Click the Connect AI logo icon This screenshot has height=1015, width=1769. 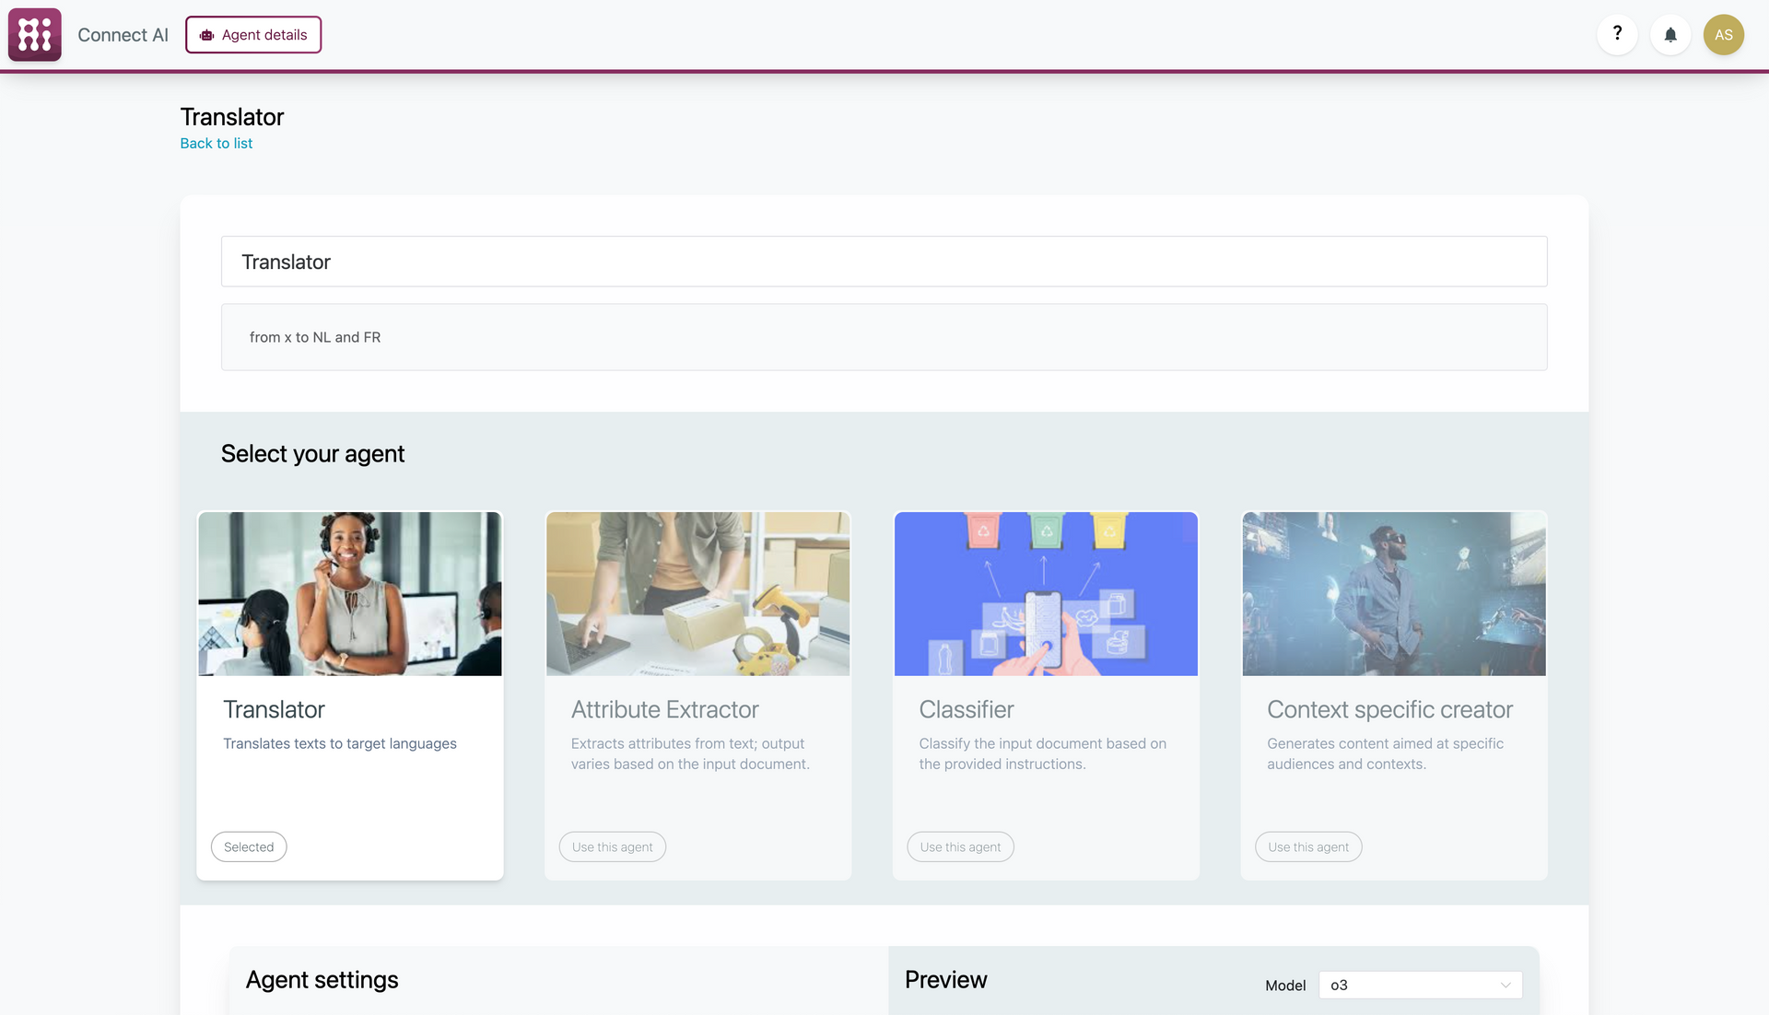[x=34, y=35]
